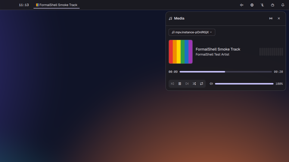Skip to next track

click(187, 84)
